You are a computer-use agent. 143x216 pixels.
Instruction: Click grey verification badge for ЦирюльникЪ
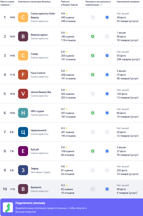pyautogui.click(x=107, y=132)
